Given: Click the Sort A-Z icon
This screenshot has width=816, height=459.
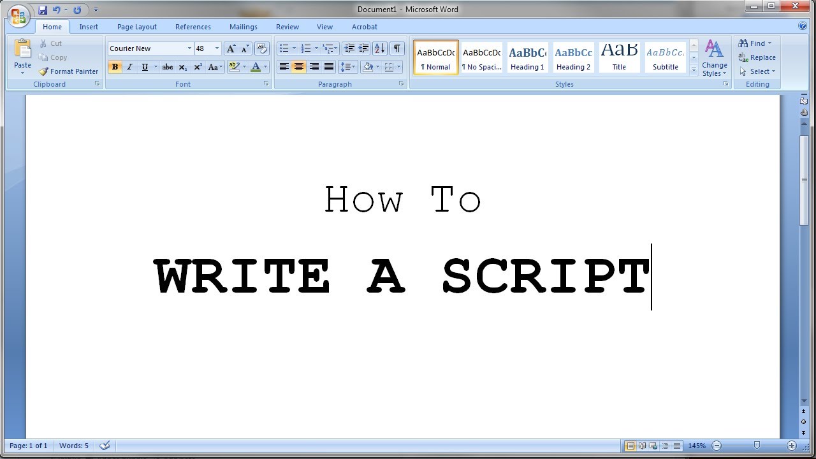Looking at the screenshot, I should tap(380, 48).
